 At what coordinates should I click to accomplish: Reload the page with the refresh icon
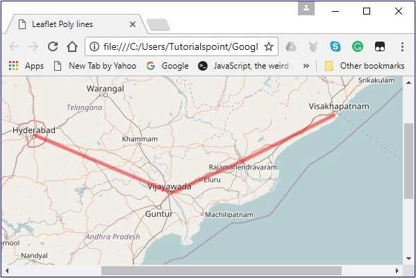point(53,46)
